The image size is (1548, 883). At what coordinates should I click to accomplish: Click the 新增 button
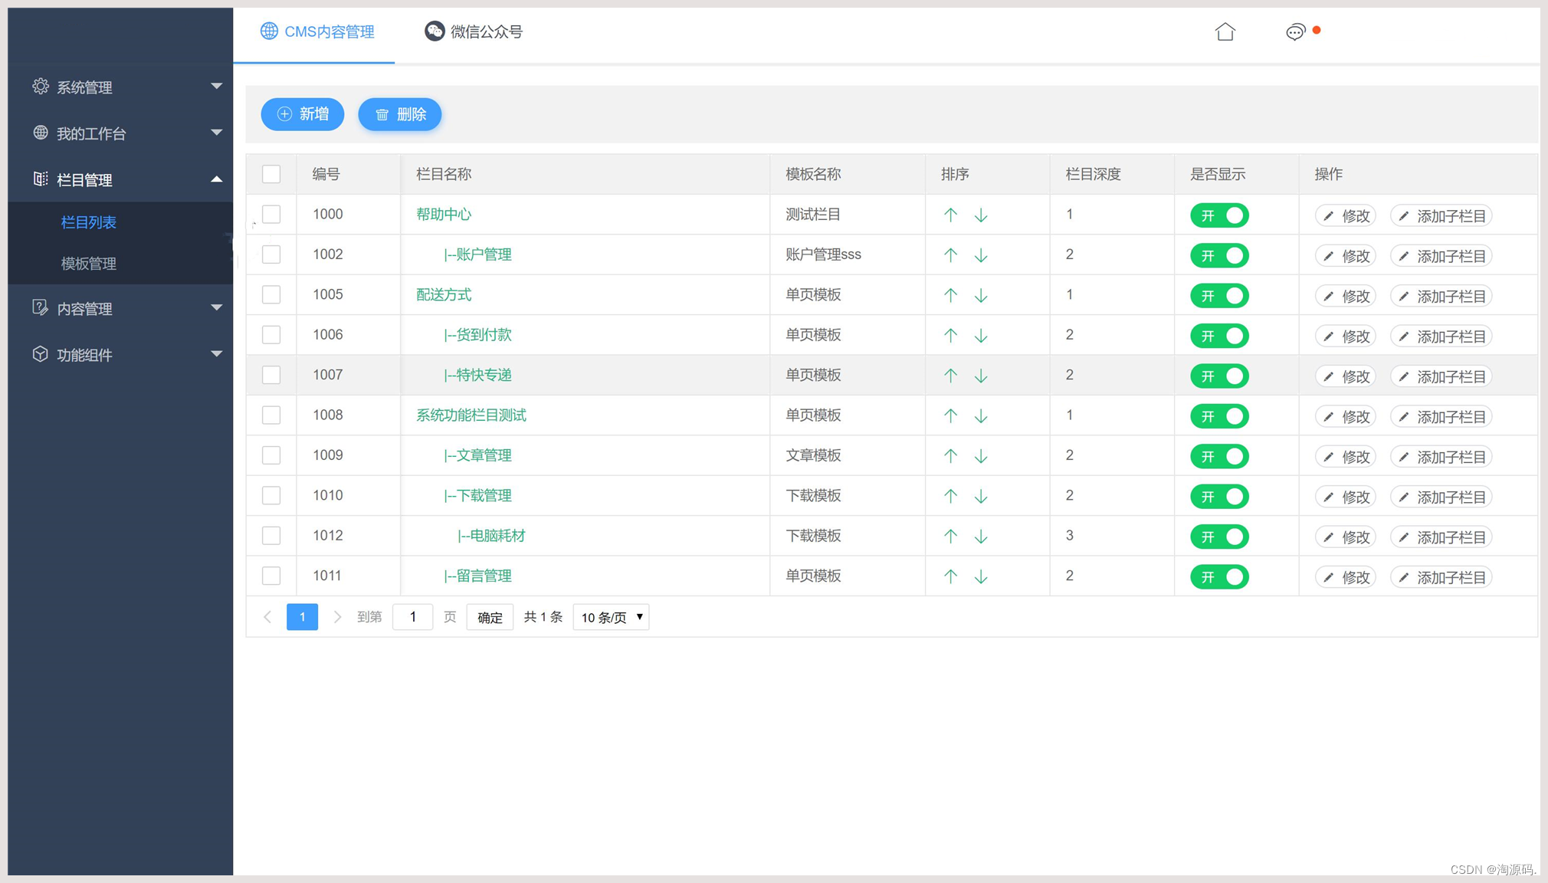pyautogui.click(x=303, y=114)
